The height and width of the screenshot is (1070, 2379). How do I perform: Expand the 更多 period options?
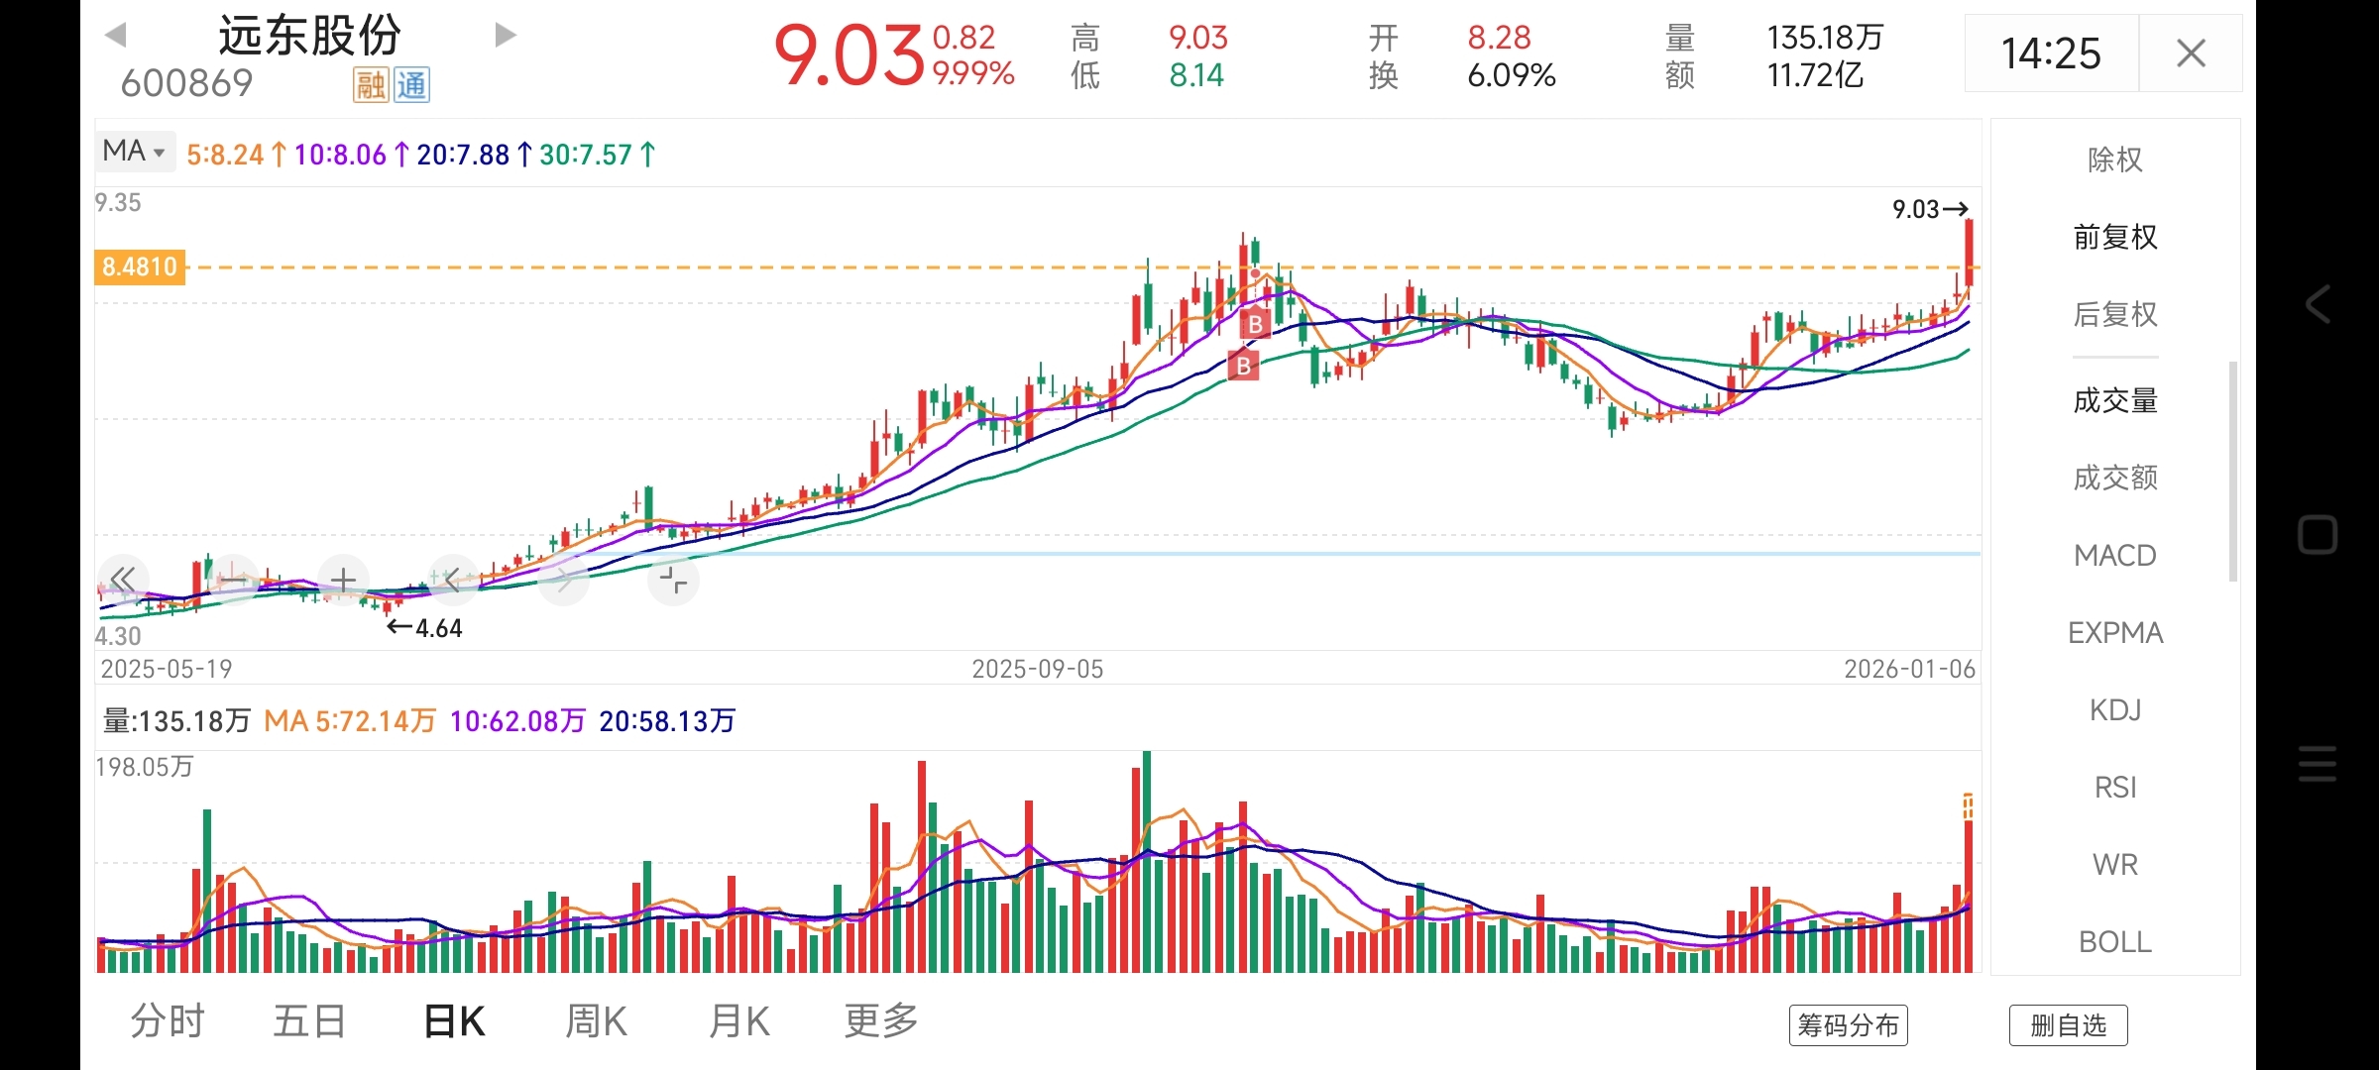pos(881,1020)
